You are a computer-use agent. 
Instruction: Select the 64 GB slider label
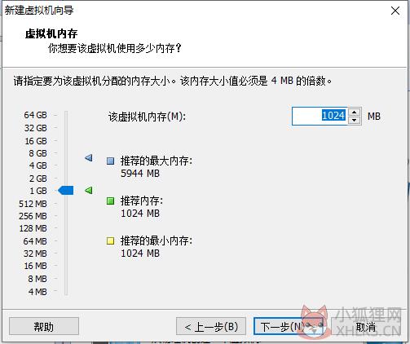(x=35, y=115)
